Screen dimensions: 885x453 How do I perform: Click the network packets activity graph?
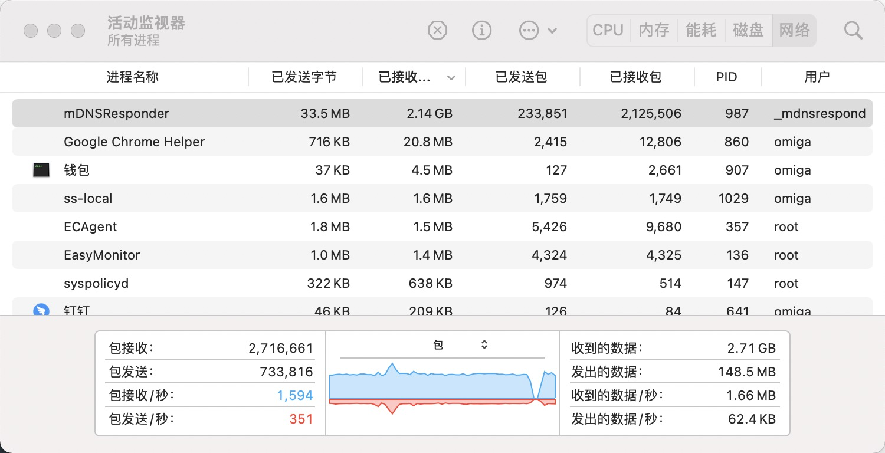442,389
